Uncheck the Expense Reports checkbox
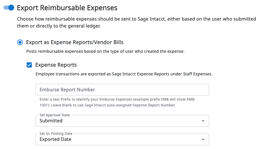 coord(29,65)
